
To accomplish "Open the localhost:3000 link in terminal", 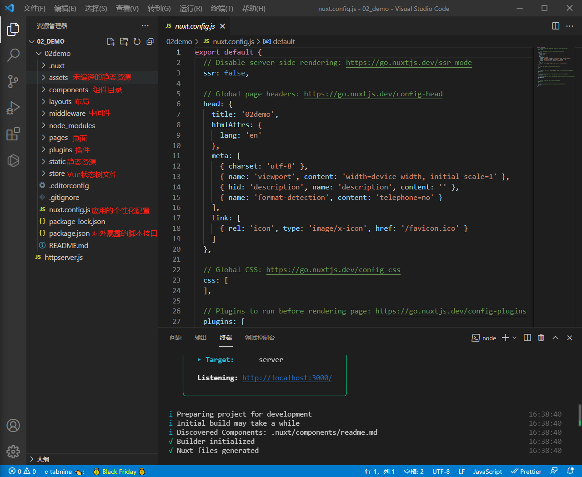I will pos(287,378).
